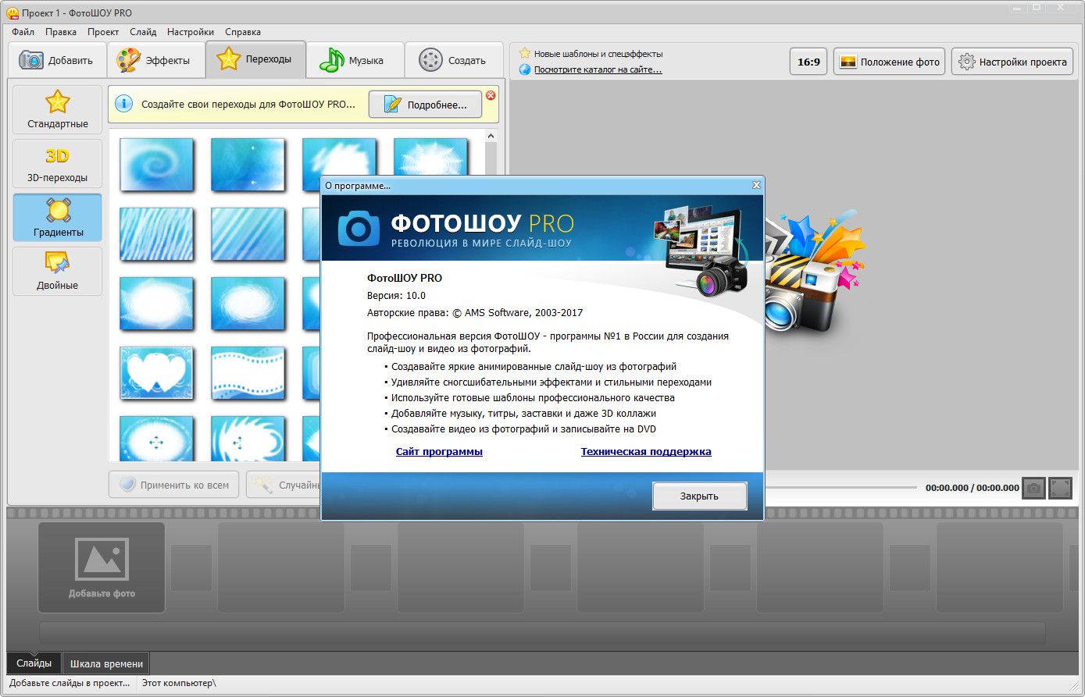Choose the dotted oval arrows transition thumbnail
Image resolution: width=1085 pixels, height=697 pixels.
coord(156,438)
